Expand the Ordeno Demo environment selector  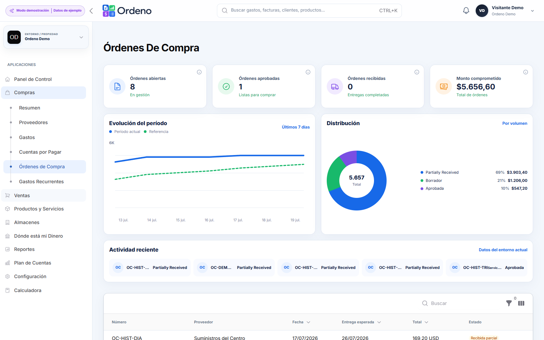coord(46,37)
